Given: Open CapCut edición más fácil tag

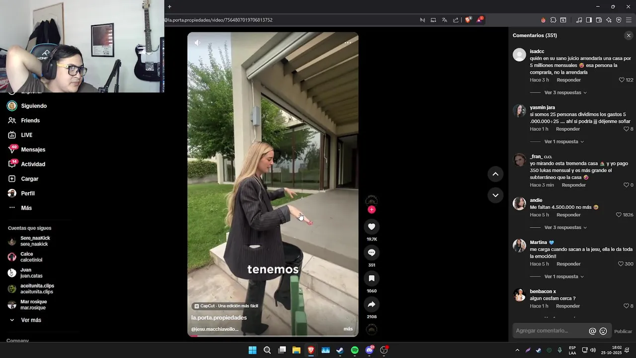Looking at the screenshot, I should (x=226, y=306).
